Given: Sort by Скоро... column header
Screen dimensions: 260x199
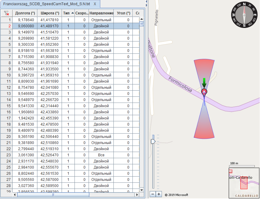Looking at the screenshot, I should pyautogui.click(x=82, y=13).
